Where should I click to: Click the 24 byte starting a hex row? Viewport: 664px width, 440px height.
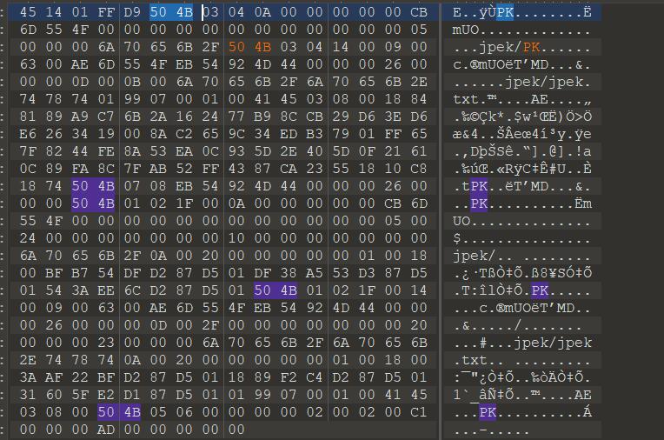pyautogui.click(x=30, y=238)
